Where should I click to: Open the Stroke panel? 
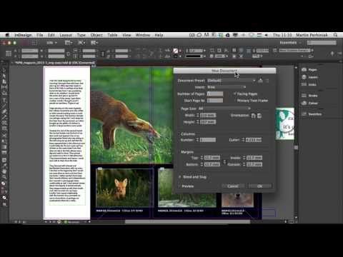pyautogui.click(x=309, y=96)
